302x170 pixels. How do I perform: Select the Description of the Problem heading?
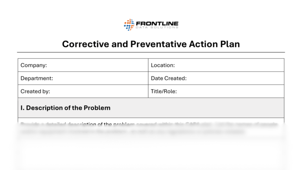coord(65,107)
